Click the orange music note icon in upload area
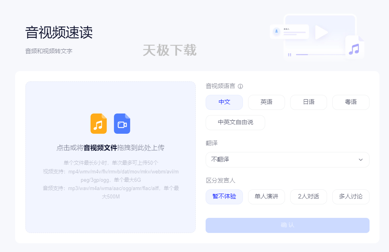Screen dimensions: 389x252 pyautogui.click(x=98, y=124)
